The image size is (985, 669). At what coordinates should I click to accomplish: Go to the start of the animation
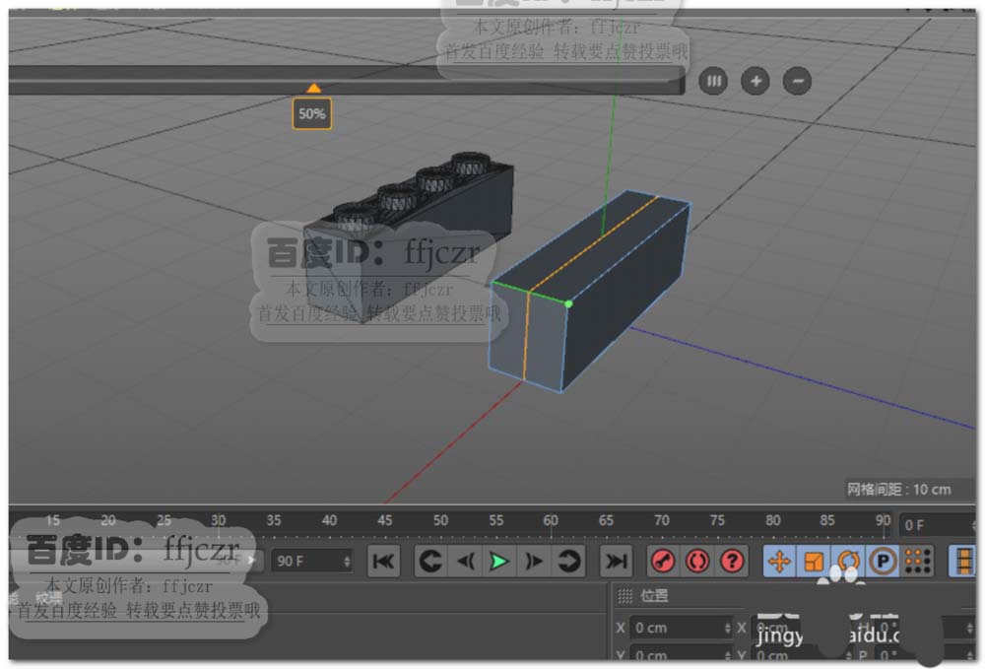tap(384, 561)
